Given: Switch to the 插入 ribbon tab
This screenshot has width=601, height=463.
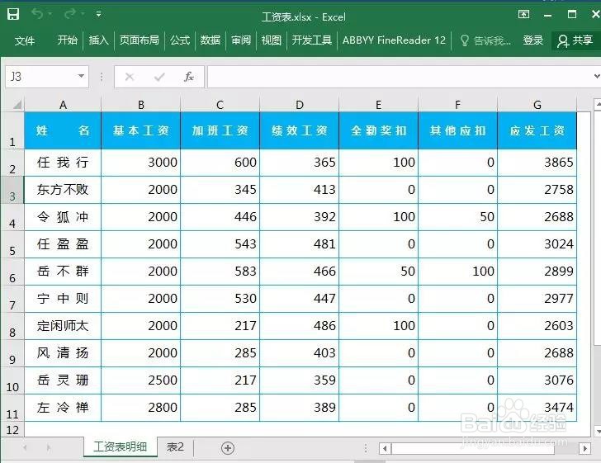Looking at the screenshot, I should [98, 40].
